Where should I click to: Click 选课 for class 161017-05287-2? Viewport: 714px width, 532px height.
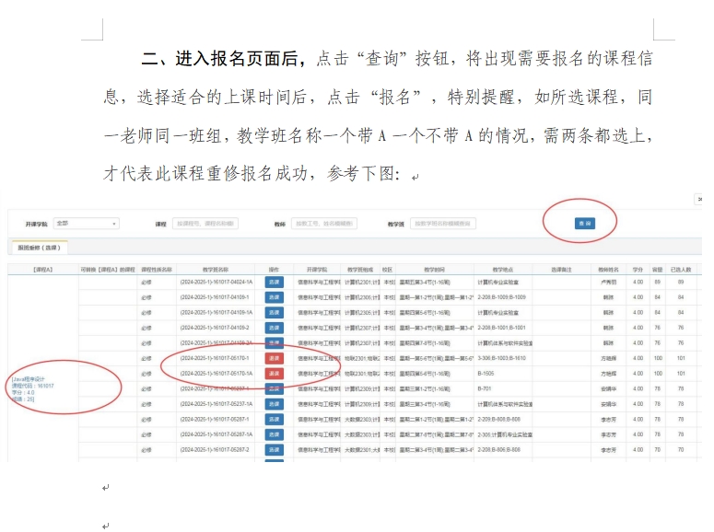(274, 450)
